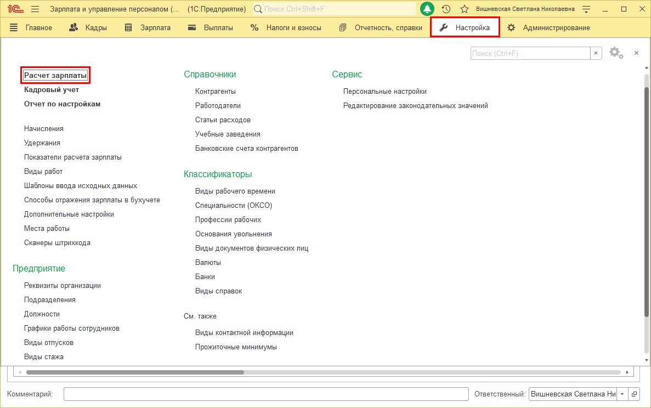Click into the Комментарий input field
Viewport: 651px width, 408px height.
[266, 394]
